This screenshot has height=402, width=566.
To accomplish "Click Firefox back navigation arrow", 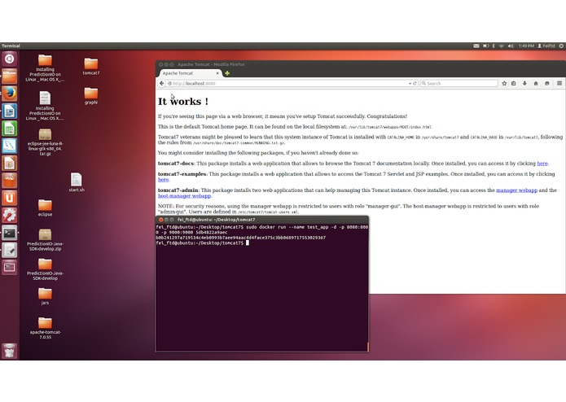I will 162,83.
